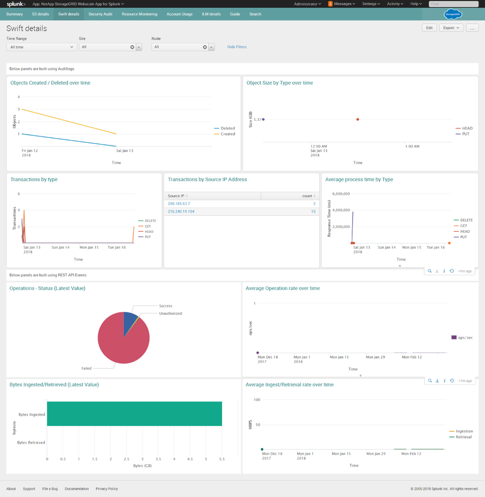Expand the Export dropdown button
The image size is (485, 497).
click(x=451, y=28)
